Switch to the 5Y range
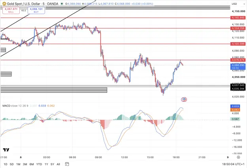247x168 pixels. pos(52,164)
